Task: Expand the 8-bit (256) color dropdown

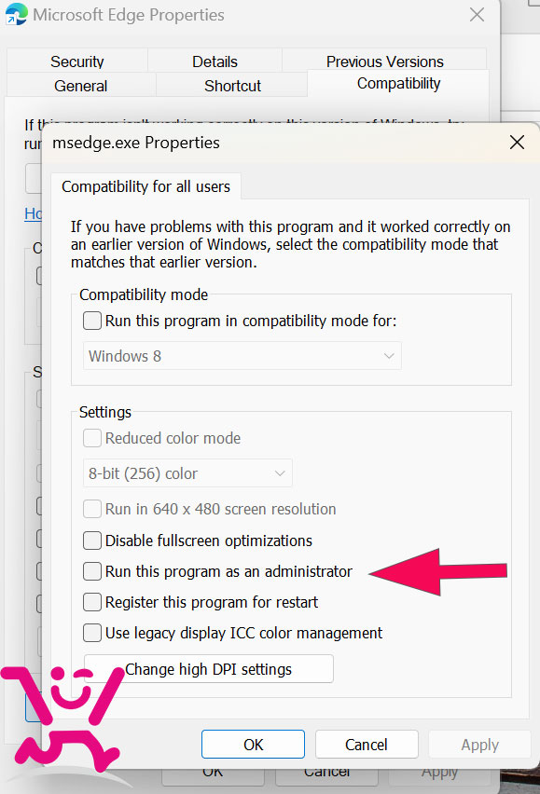Action: point(187,473)
